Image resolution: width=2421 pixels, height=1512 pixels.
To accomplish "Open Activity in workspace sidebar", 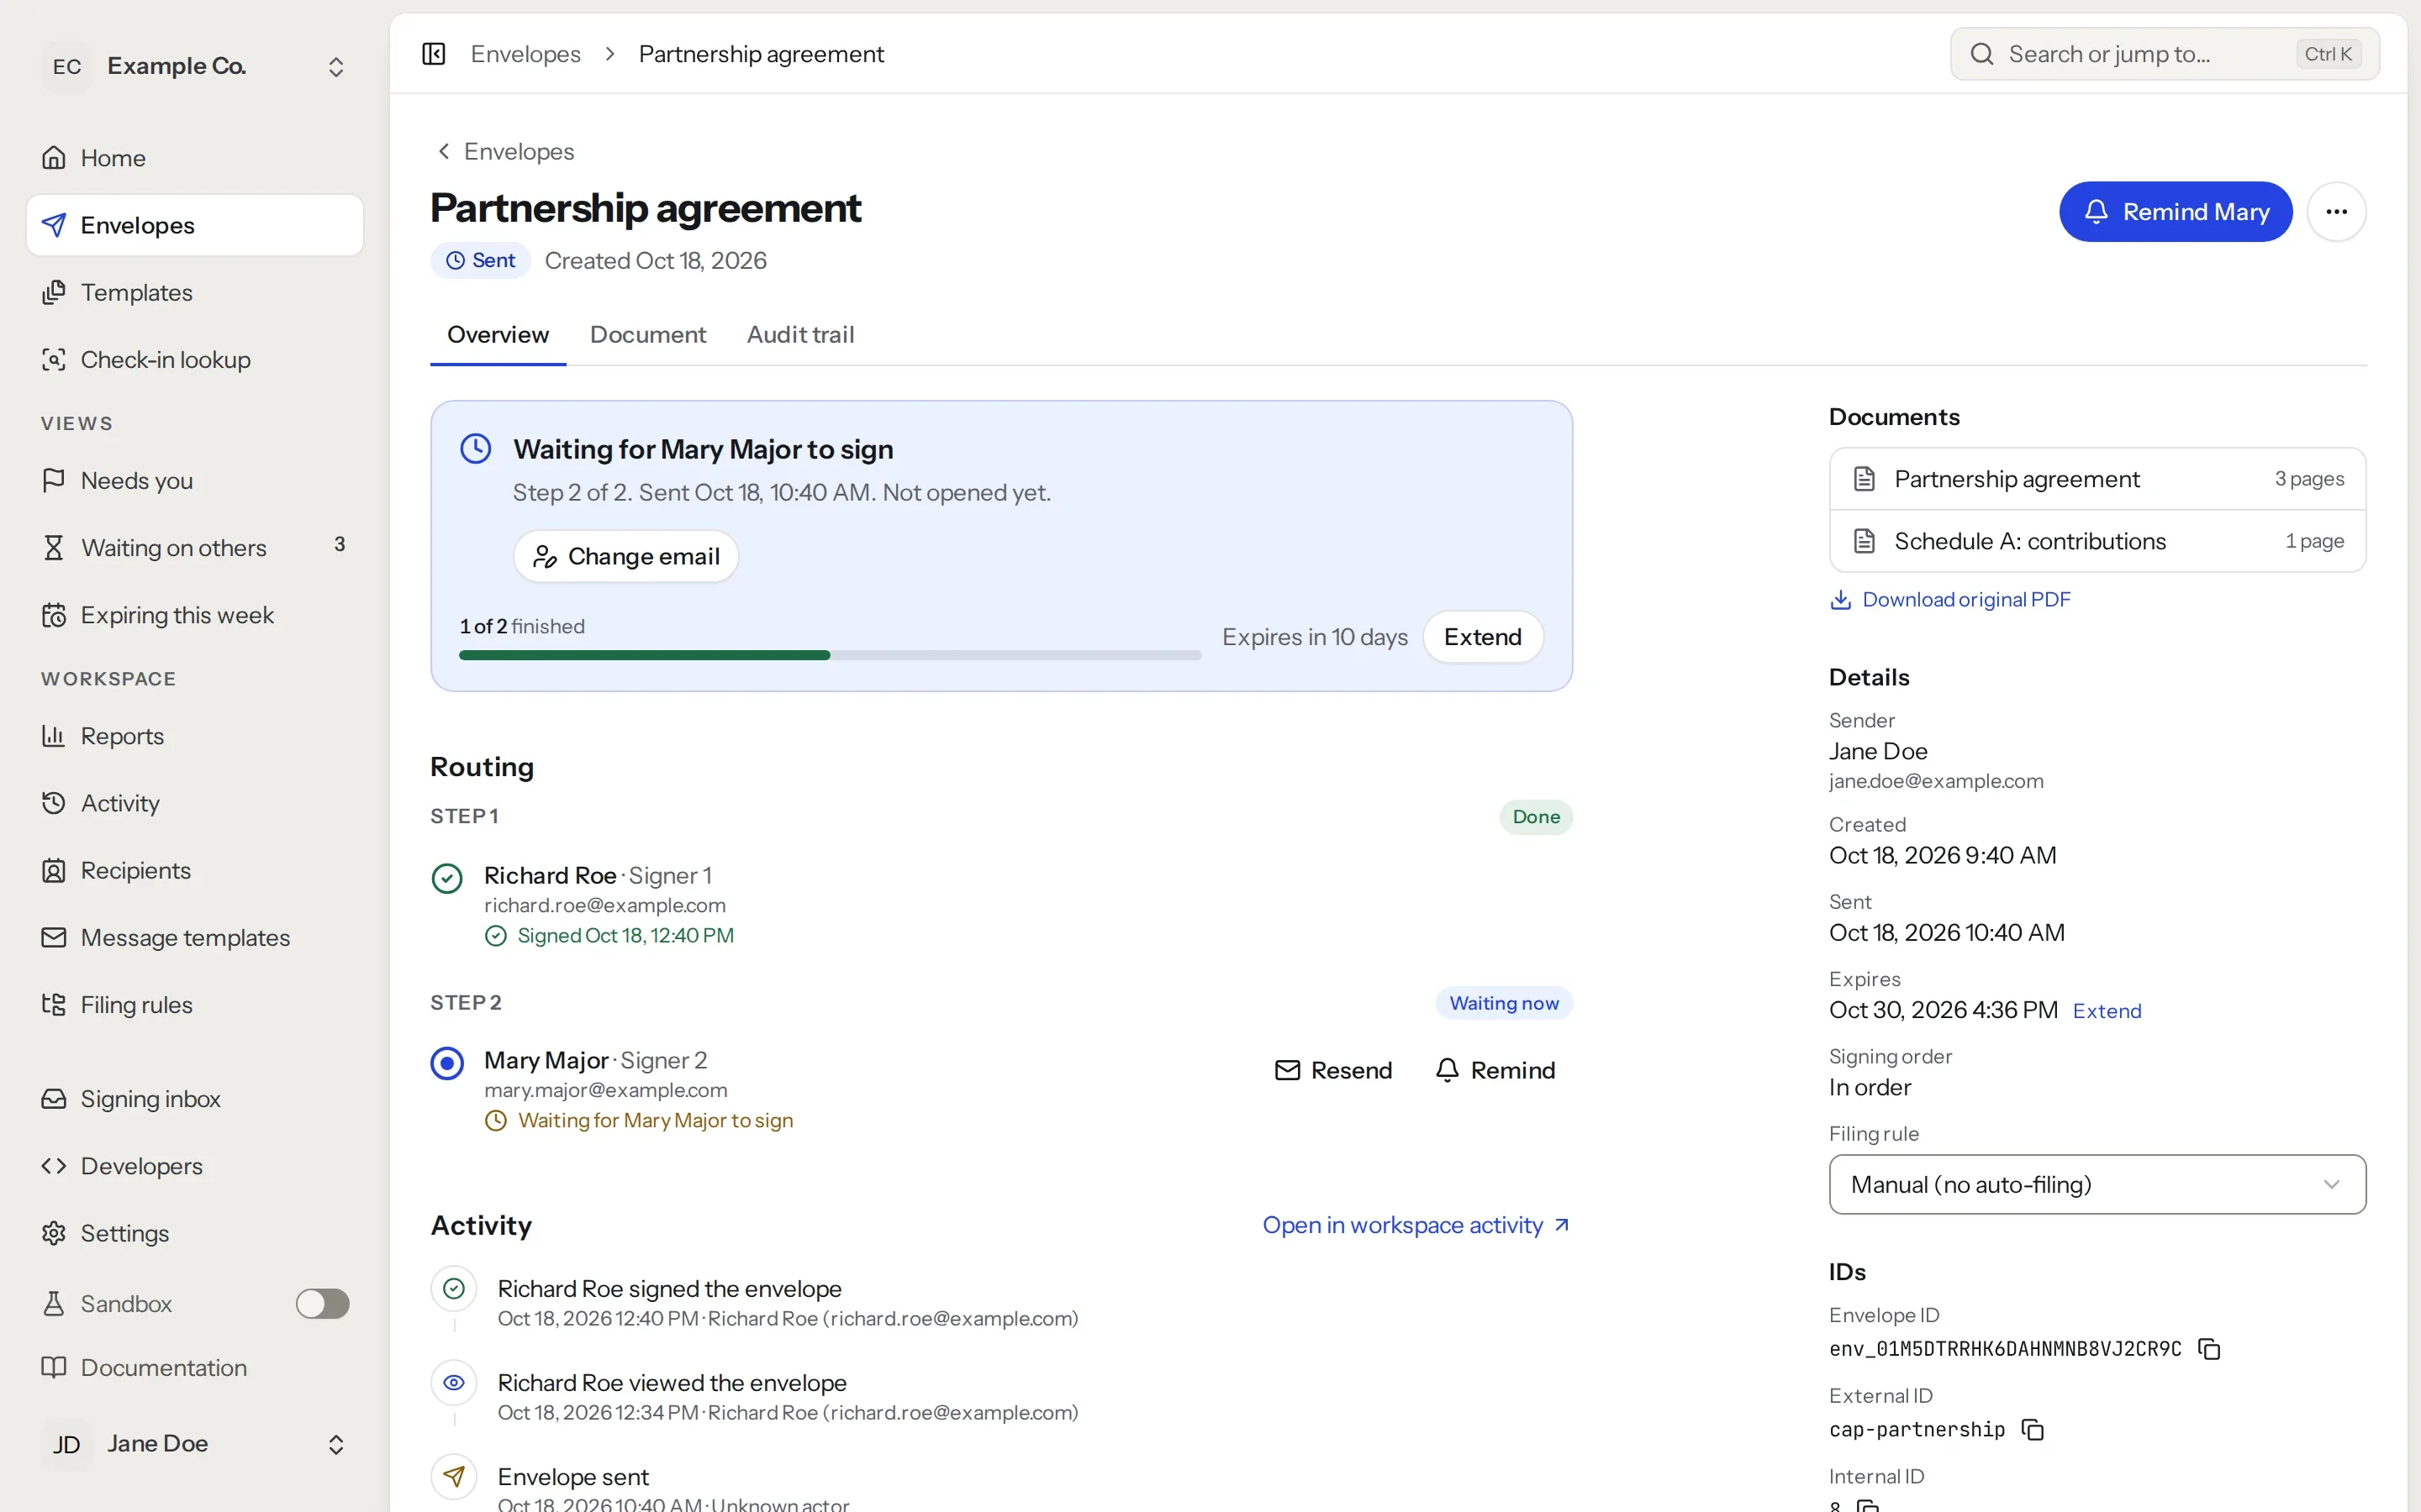I will pyautogui.click(x=195, y=803).
